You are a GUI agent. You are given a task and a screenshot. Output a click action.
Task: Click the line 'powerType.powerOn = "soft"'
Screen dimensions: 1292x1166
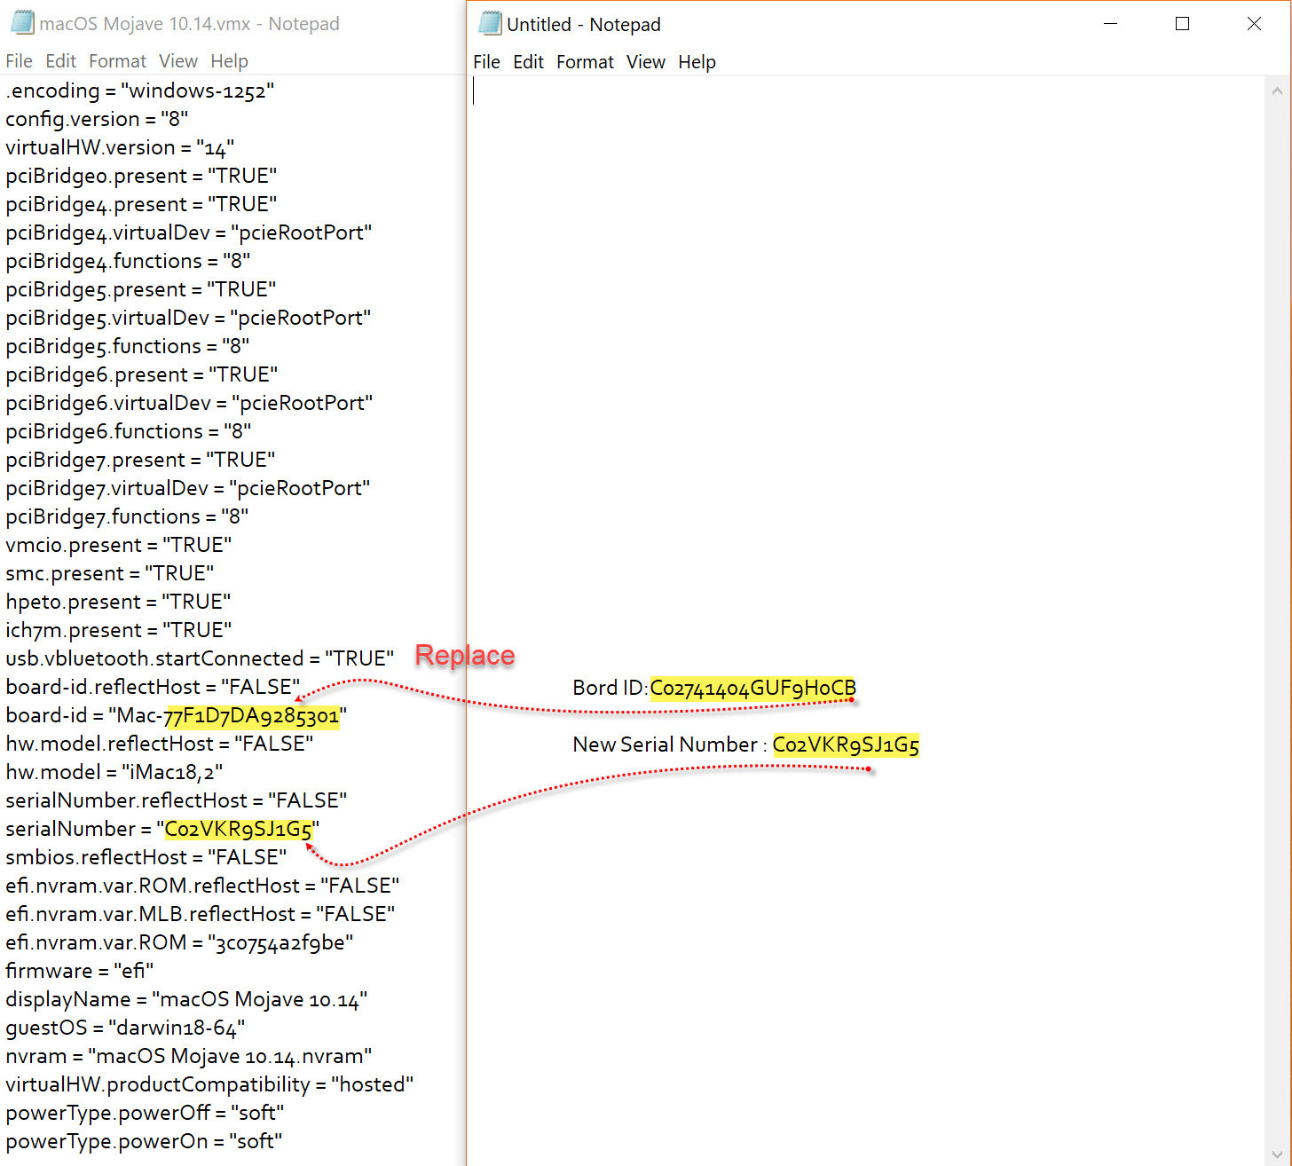click(144, 1141)
